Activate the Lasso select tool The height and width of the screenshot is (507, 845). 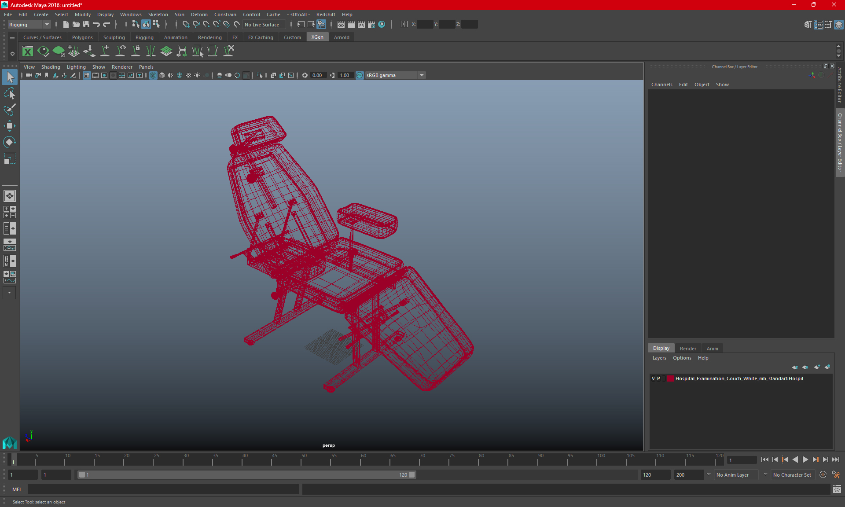tap(10, 94)
